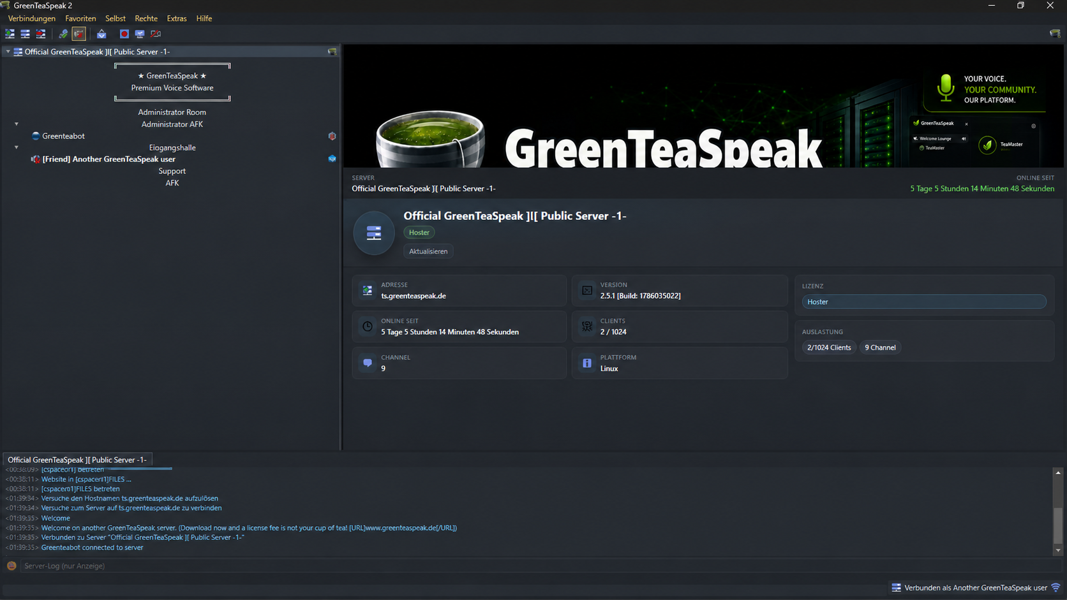Open the Favoriten menu
Image resolution: width=1067 pixels, height=600 pixels.
[80, 18]
